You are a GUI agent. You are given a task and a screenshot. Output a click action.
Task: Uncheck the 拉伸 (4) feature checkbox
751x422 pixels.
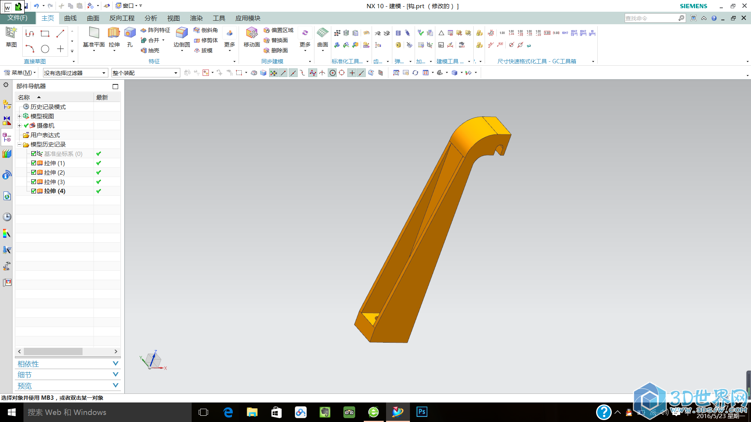[34, 191]
